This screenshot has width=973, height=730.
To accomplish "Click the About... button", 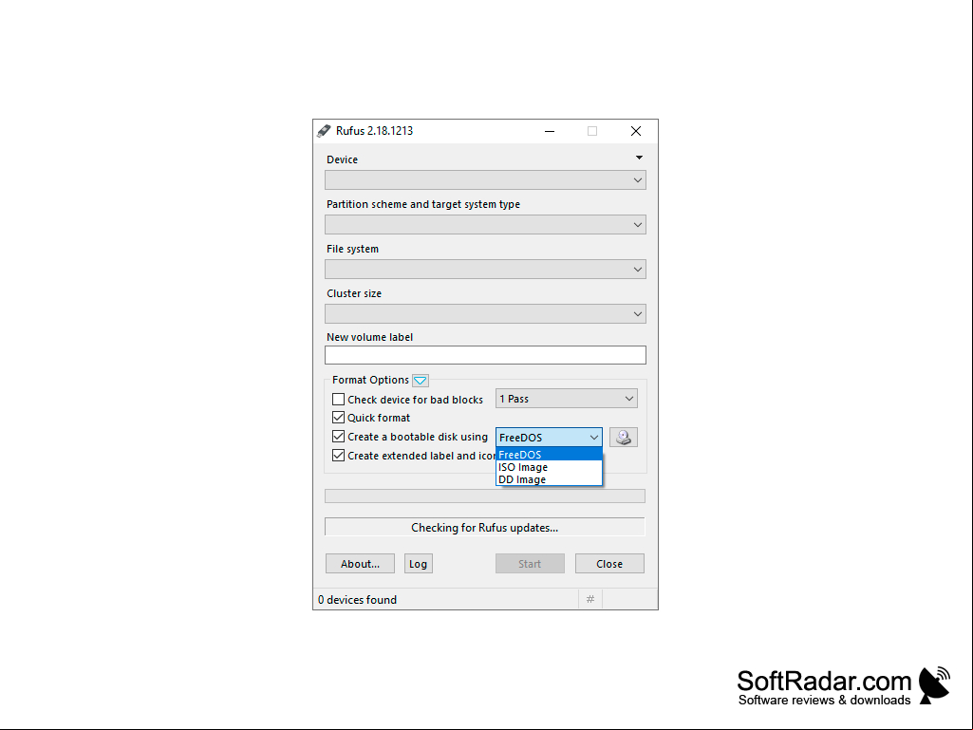I will tap(360, 564).
